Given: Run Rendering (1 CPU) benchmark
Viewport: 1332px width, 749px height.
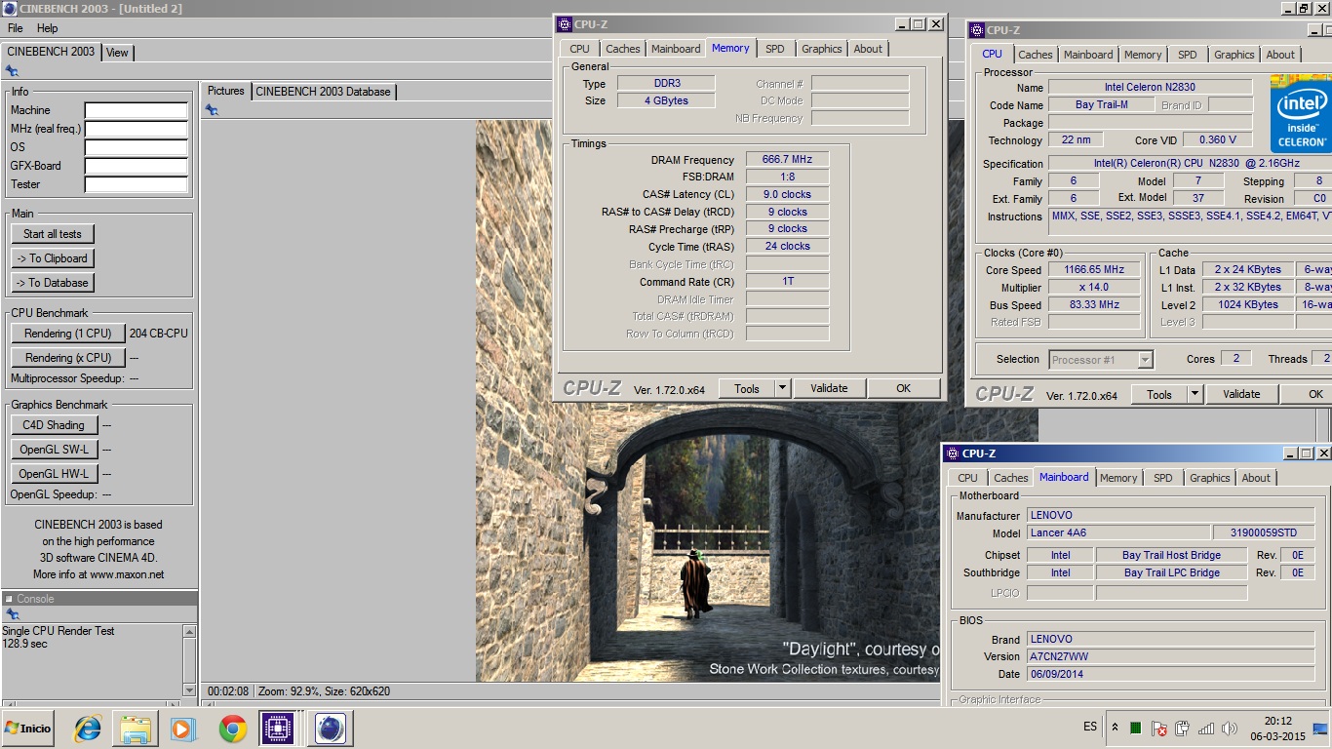Looking at the screenshot, I should (68, 334).
